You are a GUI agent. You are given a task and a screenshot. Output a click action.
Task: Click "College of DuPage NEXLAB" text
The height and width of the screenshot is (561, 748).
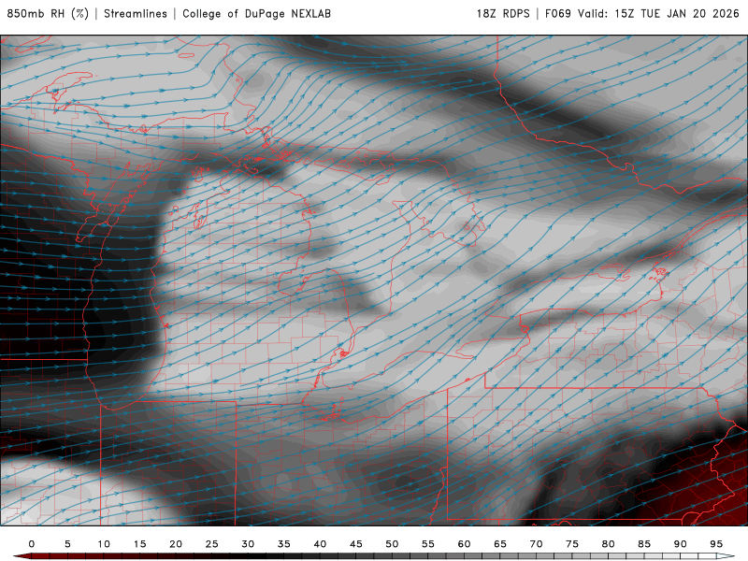click(x=256, y=14)
